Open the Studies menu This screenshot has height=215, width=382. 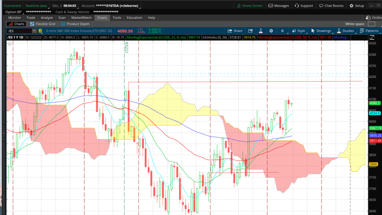[345, 31]
